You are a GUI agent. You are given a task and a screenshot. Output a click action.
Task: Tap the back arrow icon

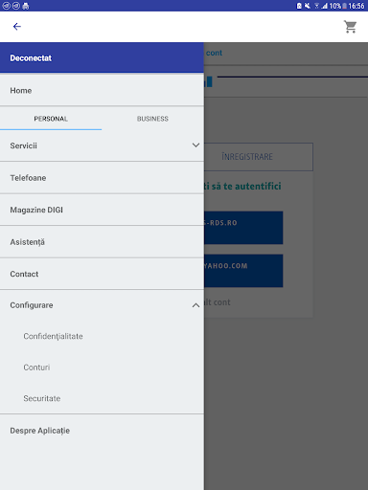17,27
